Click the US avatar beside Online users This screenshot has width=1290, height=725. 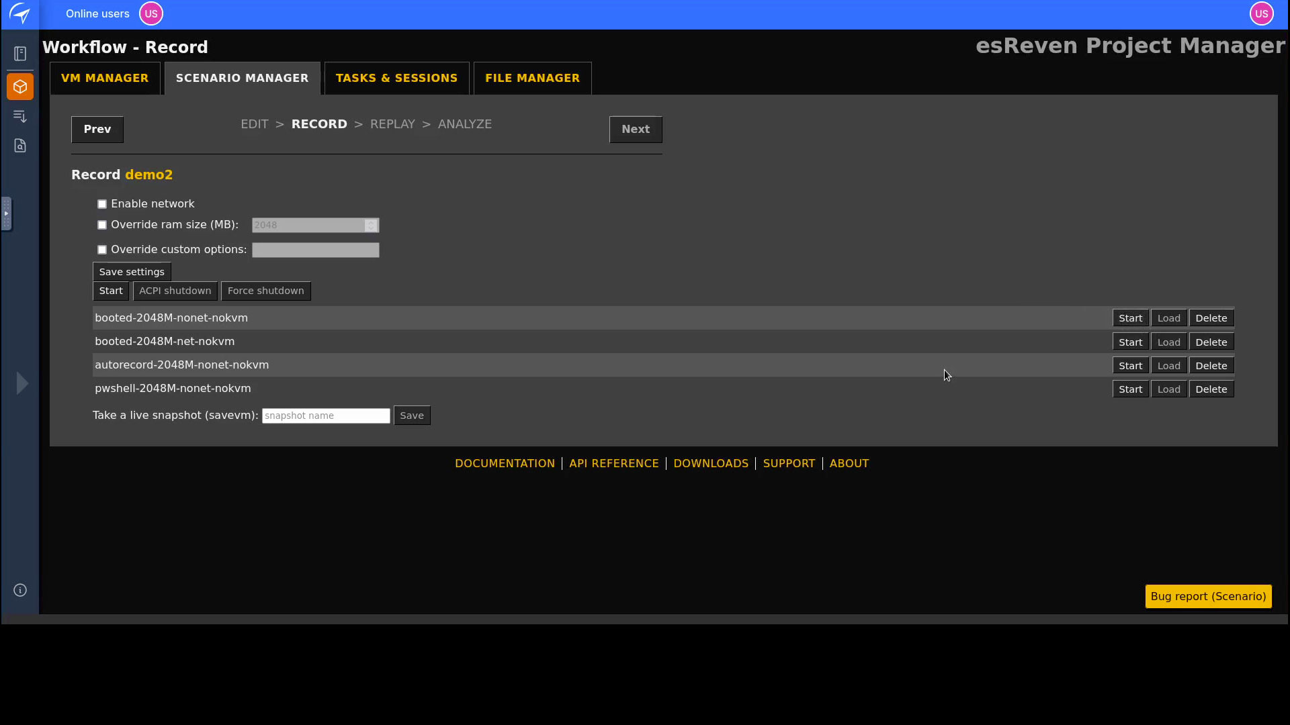tap(150, 13)
